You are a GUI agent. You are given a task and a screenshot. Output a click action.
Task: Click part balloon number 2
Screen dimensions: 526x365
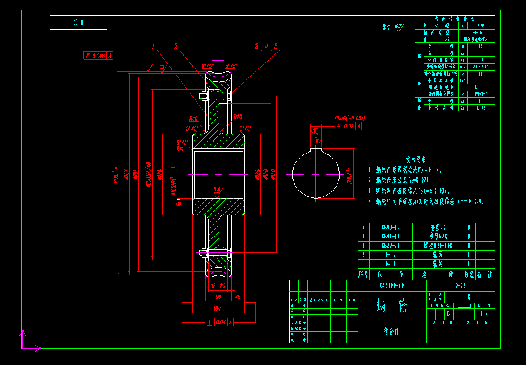click(x=176, y=46)
